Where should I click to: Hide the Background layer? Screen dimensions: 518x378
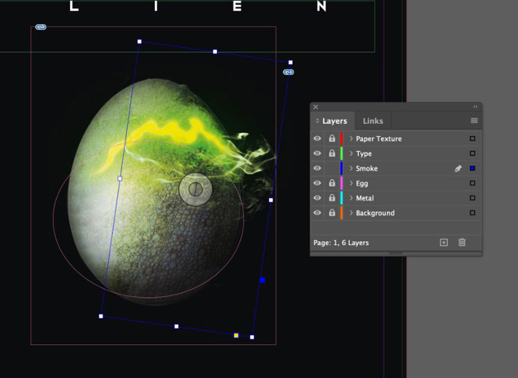317,213
